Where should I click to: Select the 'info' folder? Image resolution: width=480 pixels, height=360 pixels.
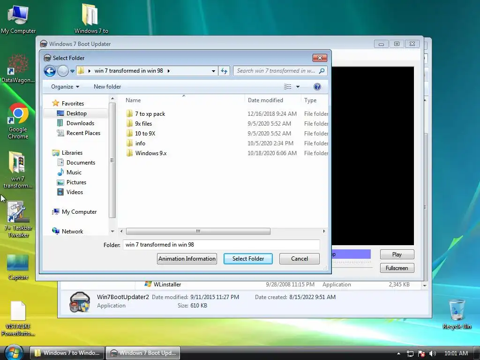pos(140,143)
